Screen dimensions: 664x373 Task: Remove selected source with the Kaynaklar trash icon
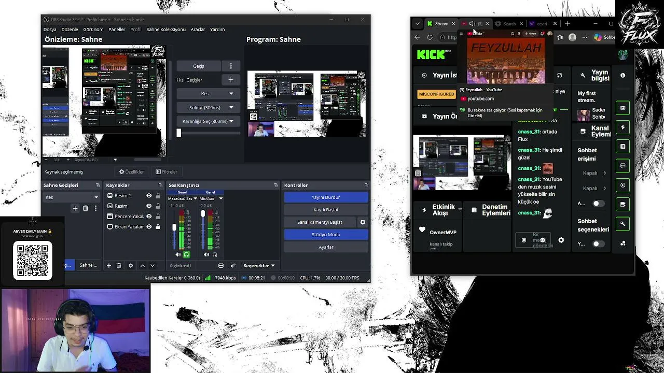coord(119,266)
